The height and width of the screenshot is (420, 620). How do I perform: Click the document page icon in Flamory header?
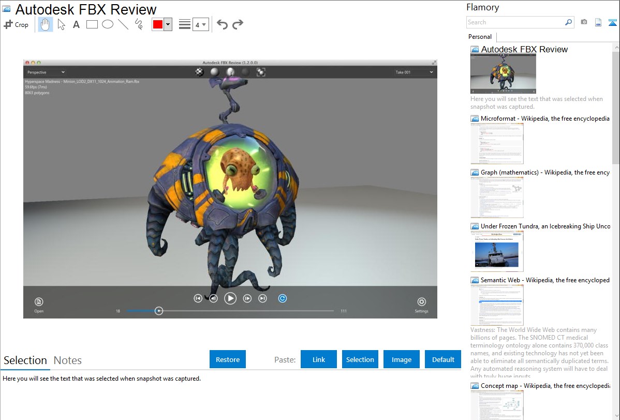[598, 22]
